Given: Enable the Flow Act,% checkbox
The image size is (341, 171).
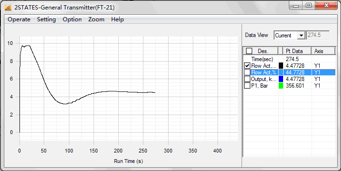Looking at the screenshot, I should (247, 72).
